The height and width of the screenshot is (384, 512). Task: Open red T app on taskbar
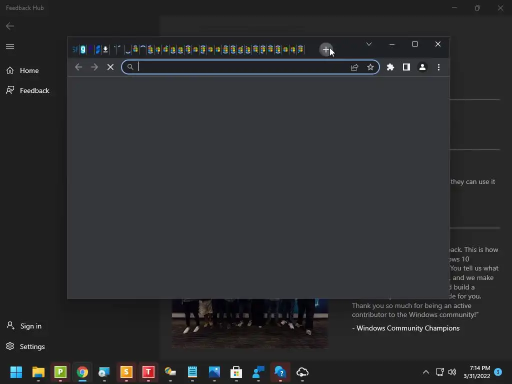(148, 372)
